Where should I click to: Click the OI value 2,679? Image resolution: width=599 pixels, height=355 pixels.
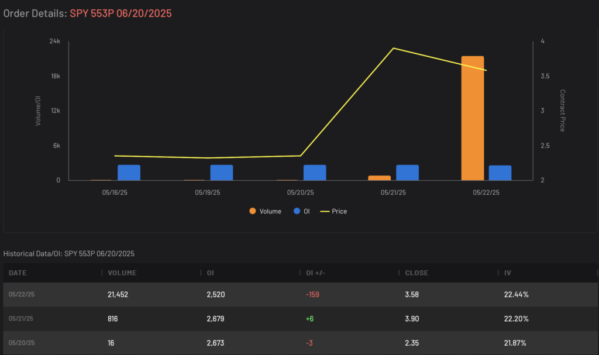tap(215, 319)
